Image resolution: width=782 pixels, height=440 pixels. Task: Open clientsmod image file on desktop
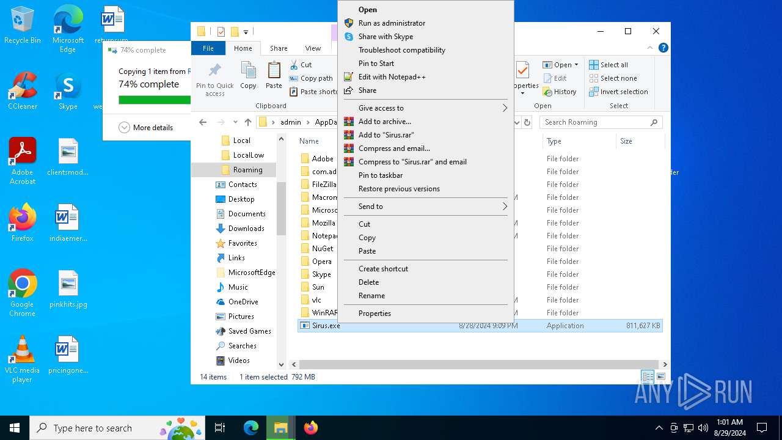click(68, 156)
